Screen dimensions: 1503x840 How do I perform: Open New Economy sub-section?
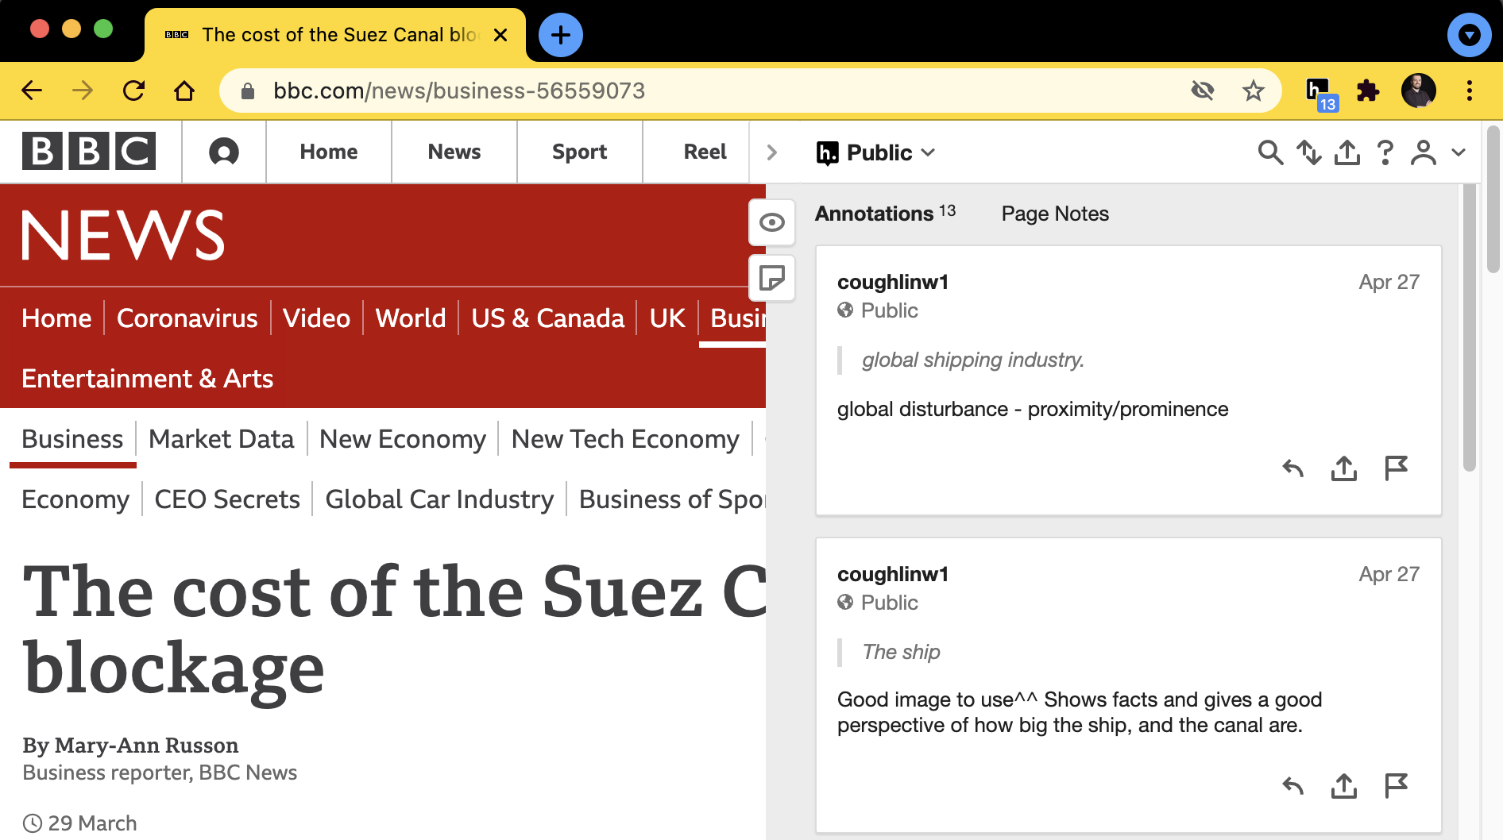[403, 439]
